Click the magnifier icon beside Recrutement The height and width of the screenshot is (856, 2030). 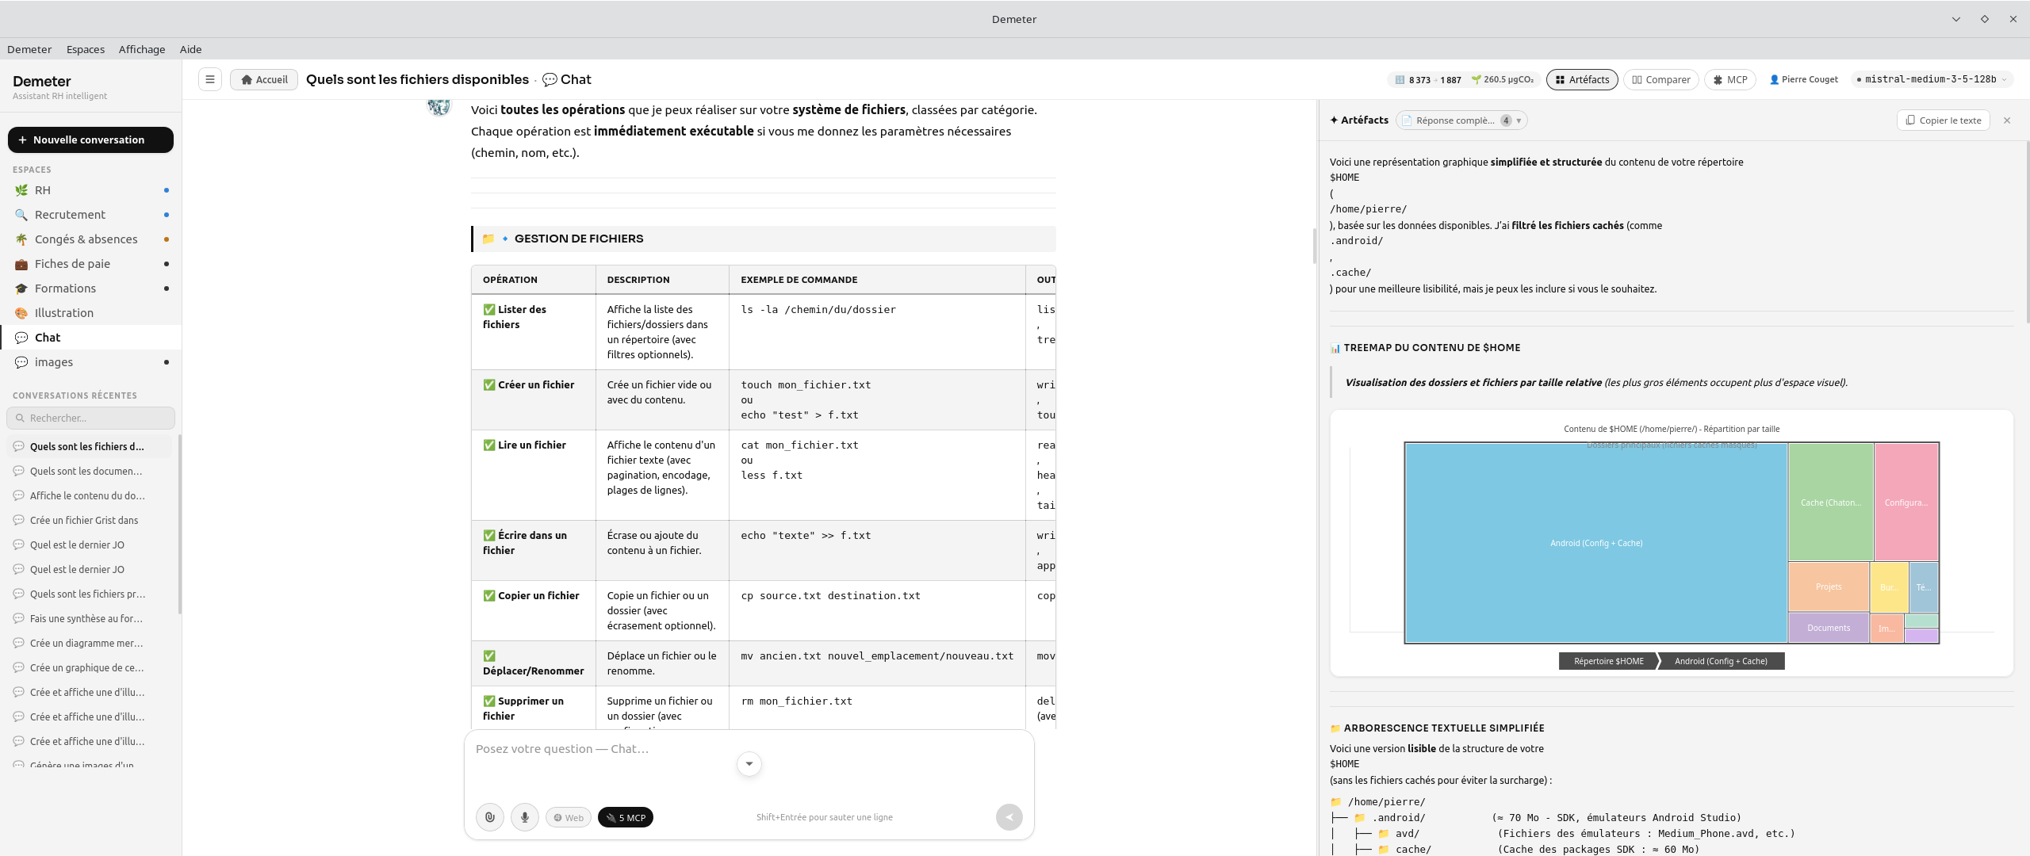(21, 215)
